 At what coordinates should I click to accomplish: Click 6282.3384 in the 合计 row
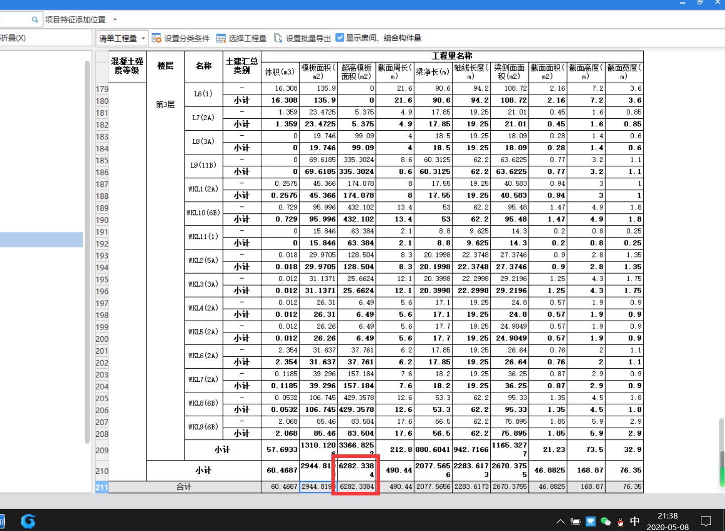pos(356,487)
